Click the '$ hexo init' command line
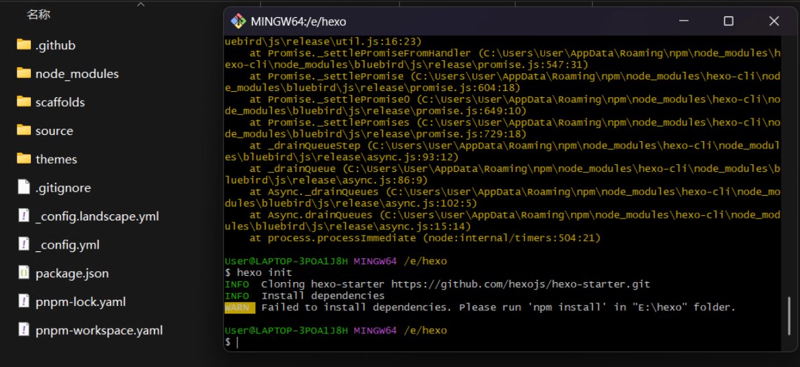The height and width of the screenshot is (367, 800). 259,273
